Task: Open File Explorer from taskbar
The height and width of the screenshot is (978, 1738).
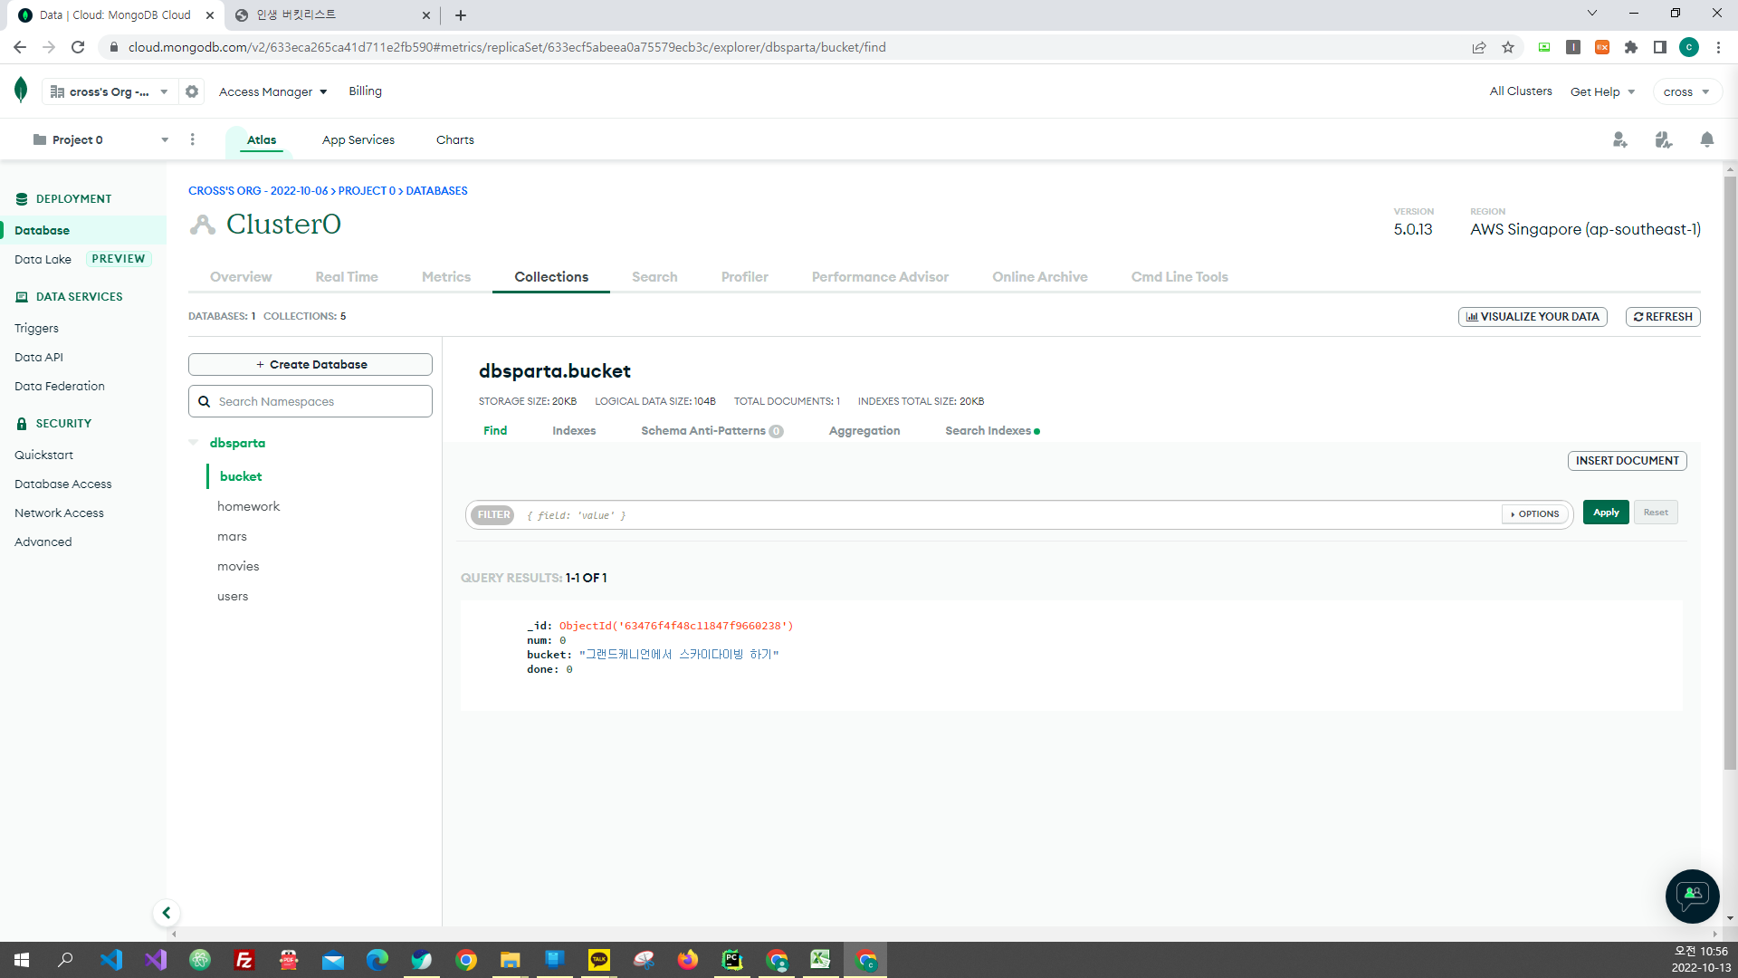Action: tap(511, 960)
